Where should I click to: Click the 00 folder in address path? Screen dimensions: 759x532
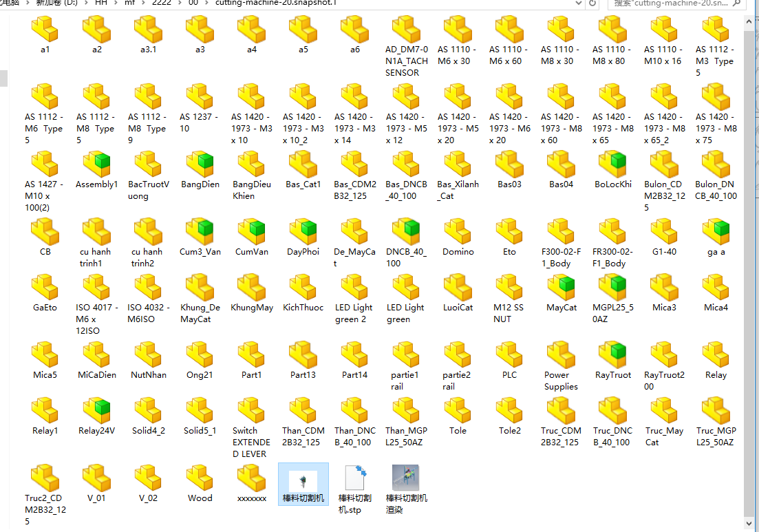pos(193,3)
